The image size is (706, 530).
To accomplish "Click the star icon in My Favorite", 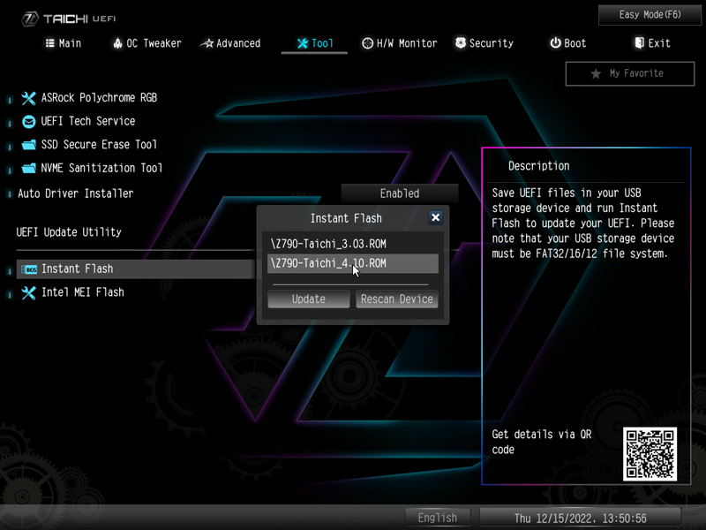I will (x=596, y=74).
